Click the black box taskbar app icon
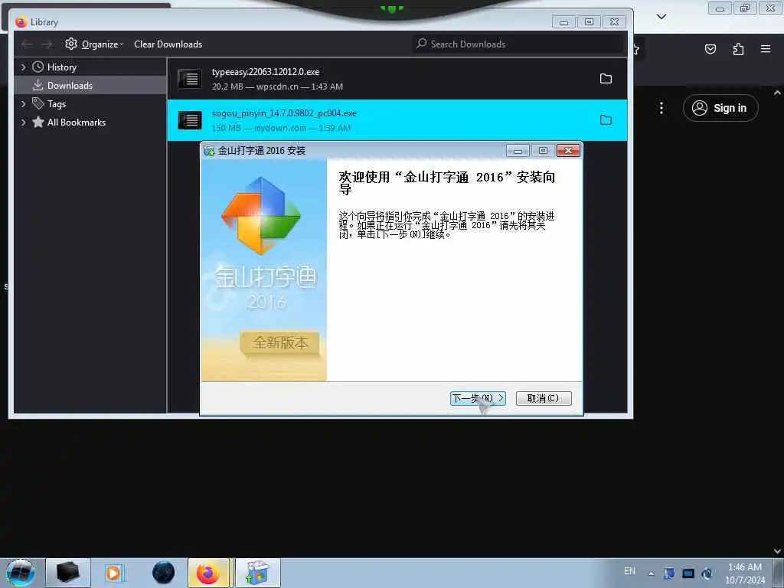The height and width of the screenshot is (588, 784). pos(68,573)
